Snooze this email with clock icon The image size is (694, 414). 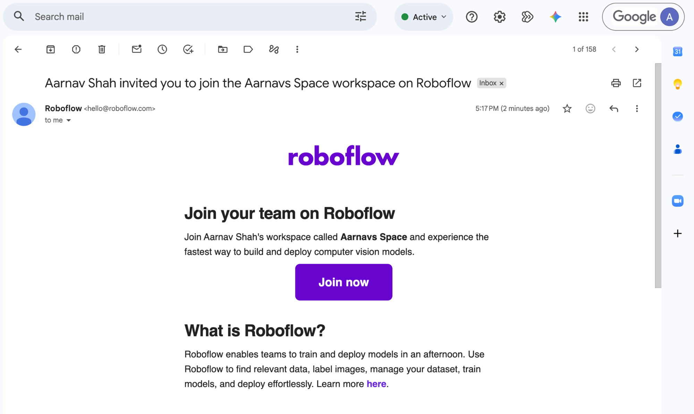point(162,49)
